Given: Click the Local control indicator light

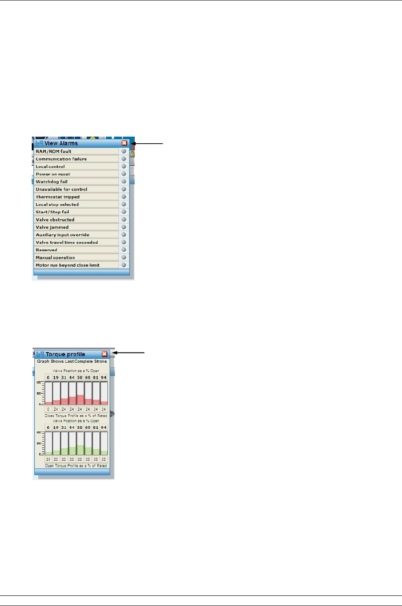Looking at the screenshot, I should (x=124, y=166).
